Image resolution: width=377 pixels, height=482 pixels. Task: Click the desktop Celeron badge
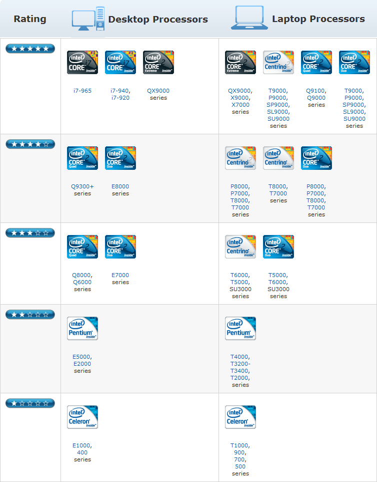point(82,417)
